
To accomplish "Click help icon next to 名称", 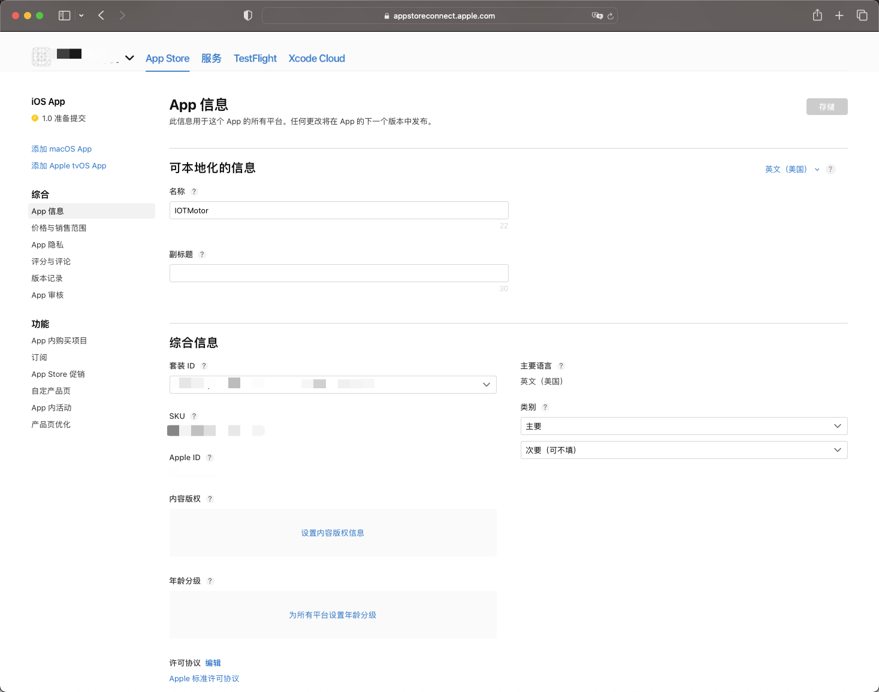I will click(x=194, y=192).
